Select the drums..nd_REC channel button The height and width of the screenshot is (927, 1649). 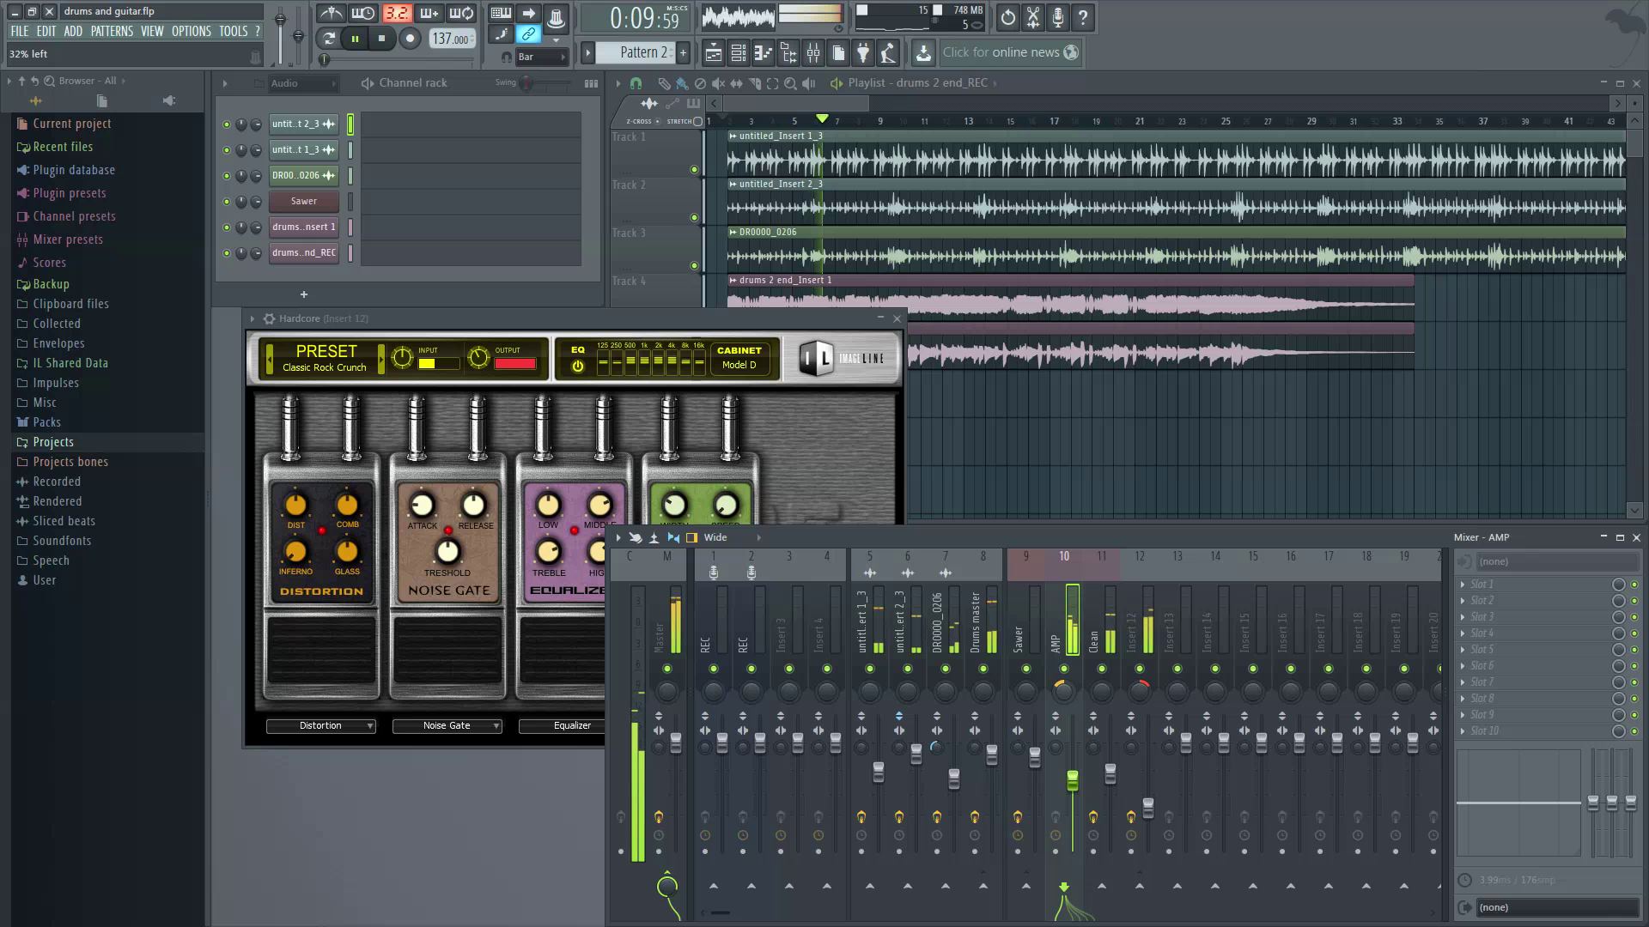[303, 253]
